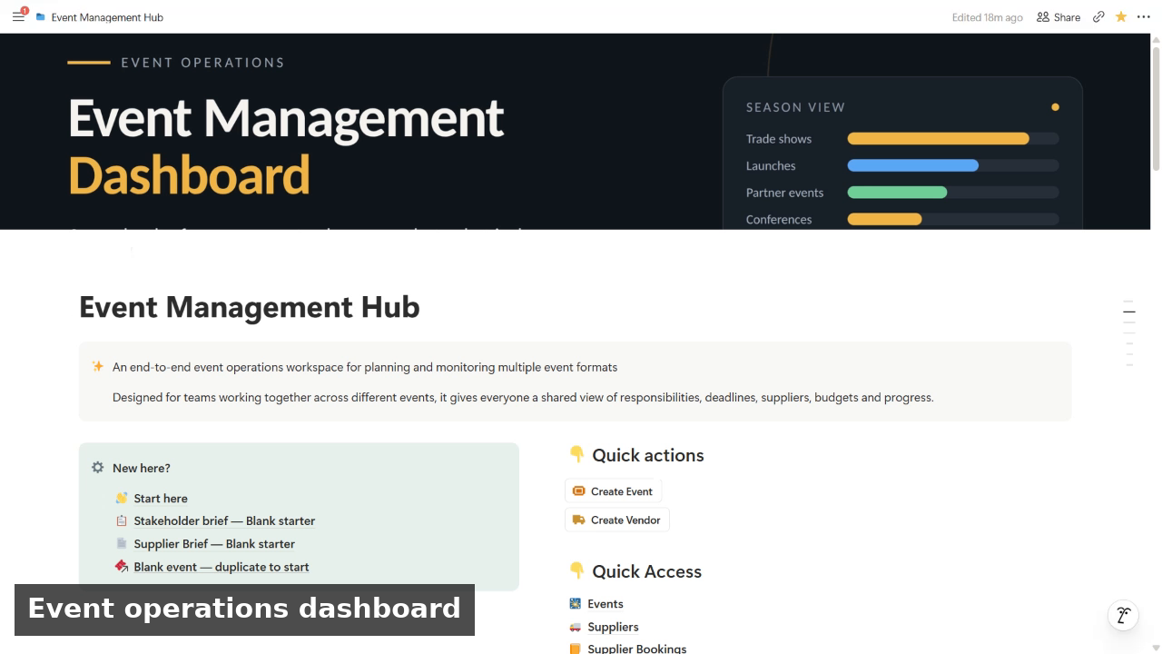Toggle the favorite star in the top bar
The width and height of the screenshot is (1162, 654).
pos(1121,16)
